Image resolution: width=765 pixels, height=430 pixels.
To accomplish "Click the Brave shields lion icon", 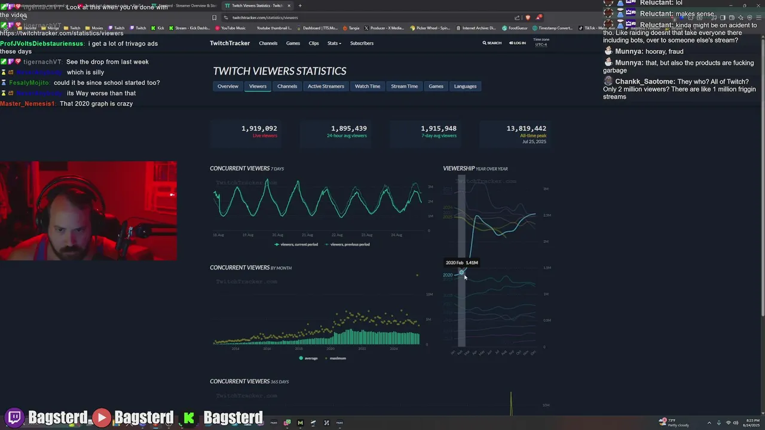I will [527, 17].
